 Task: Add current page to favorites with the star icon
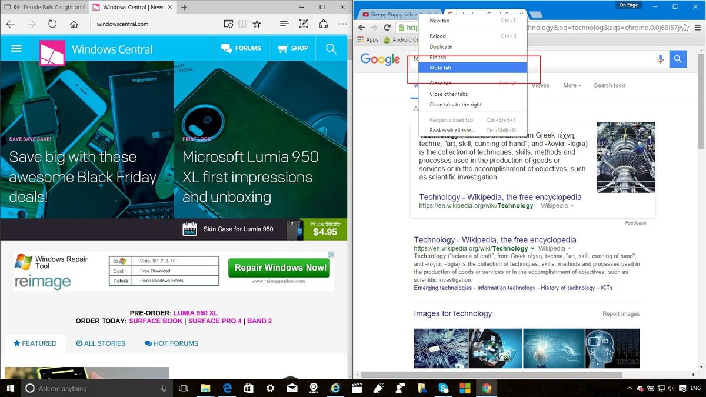pos(257,24)
